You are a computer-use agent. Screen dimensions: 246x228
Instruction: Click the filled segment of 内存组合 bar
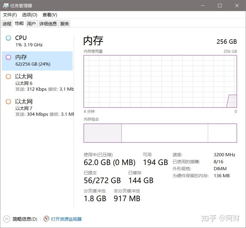[102, 133]
